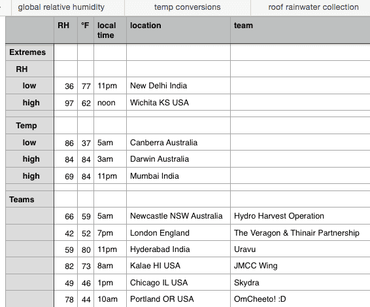Viewport: 370px width, 307px height.
Task: Select the RH column header
Action: pyautogui.click(x=65, y=30)
